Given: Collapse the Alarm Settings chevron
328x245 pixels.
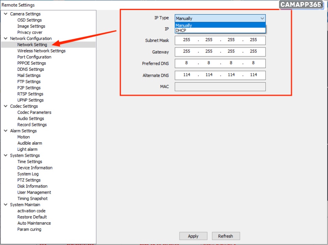Looking at the screenshot, I should pyautogui.click(x=5, y=131).
